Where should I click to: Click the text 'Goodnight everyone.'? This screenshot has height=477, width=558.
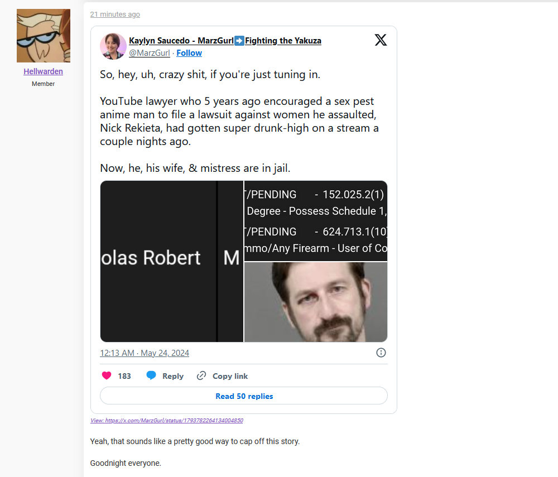[x=126, y=463]
